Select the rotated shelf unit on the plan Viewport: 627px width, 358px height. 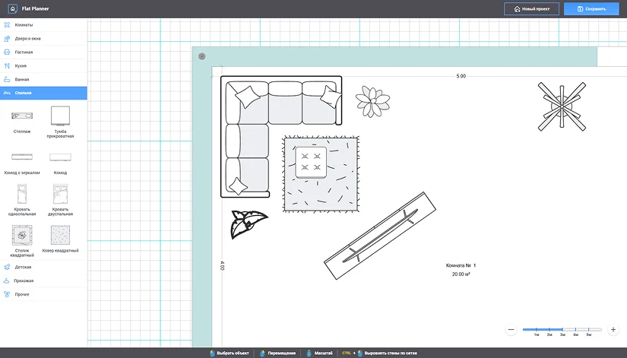tap(379, 236)
